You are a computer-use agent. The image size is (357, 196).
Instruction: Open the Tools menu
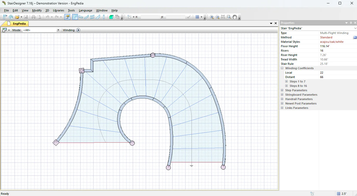point(71,10)
